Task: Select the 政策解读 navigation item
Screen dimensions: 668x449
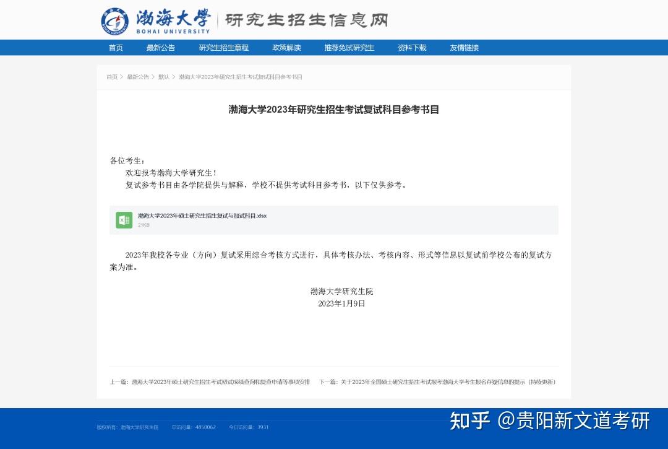Action: [x=286, y=47]
